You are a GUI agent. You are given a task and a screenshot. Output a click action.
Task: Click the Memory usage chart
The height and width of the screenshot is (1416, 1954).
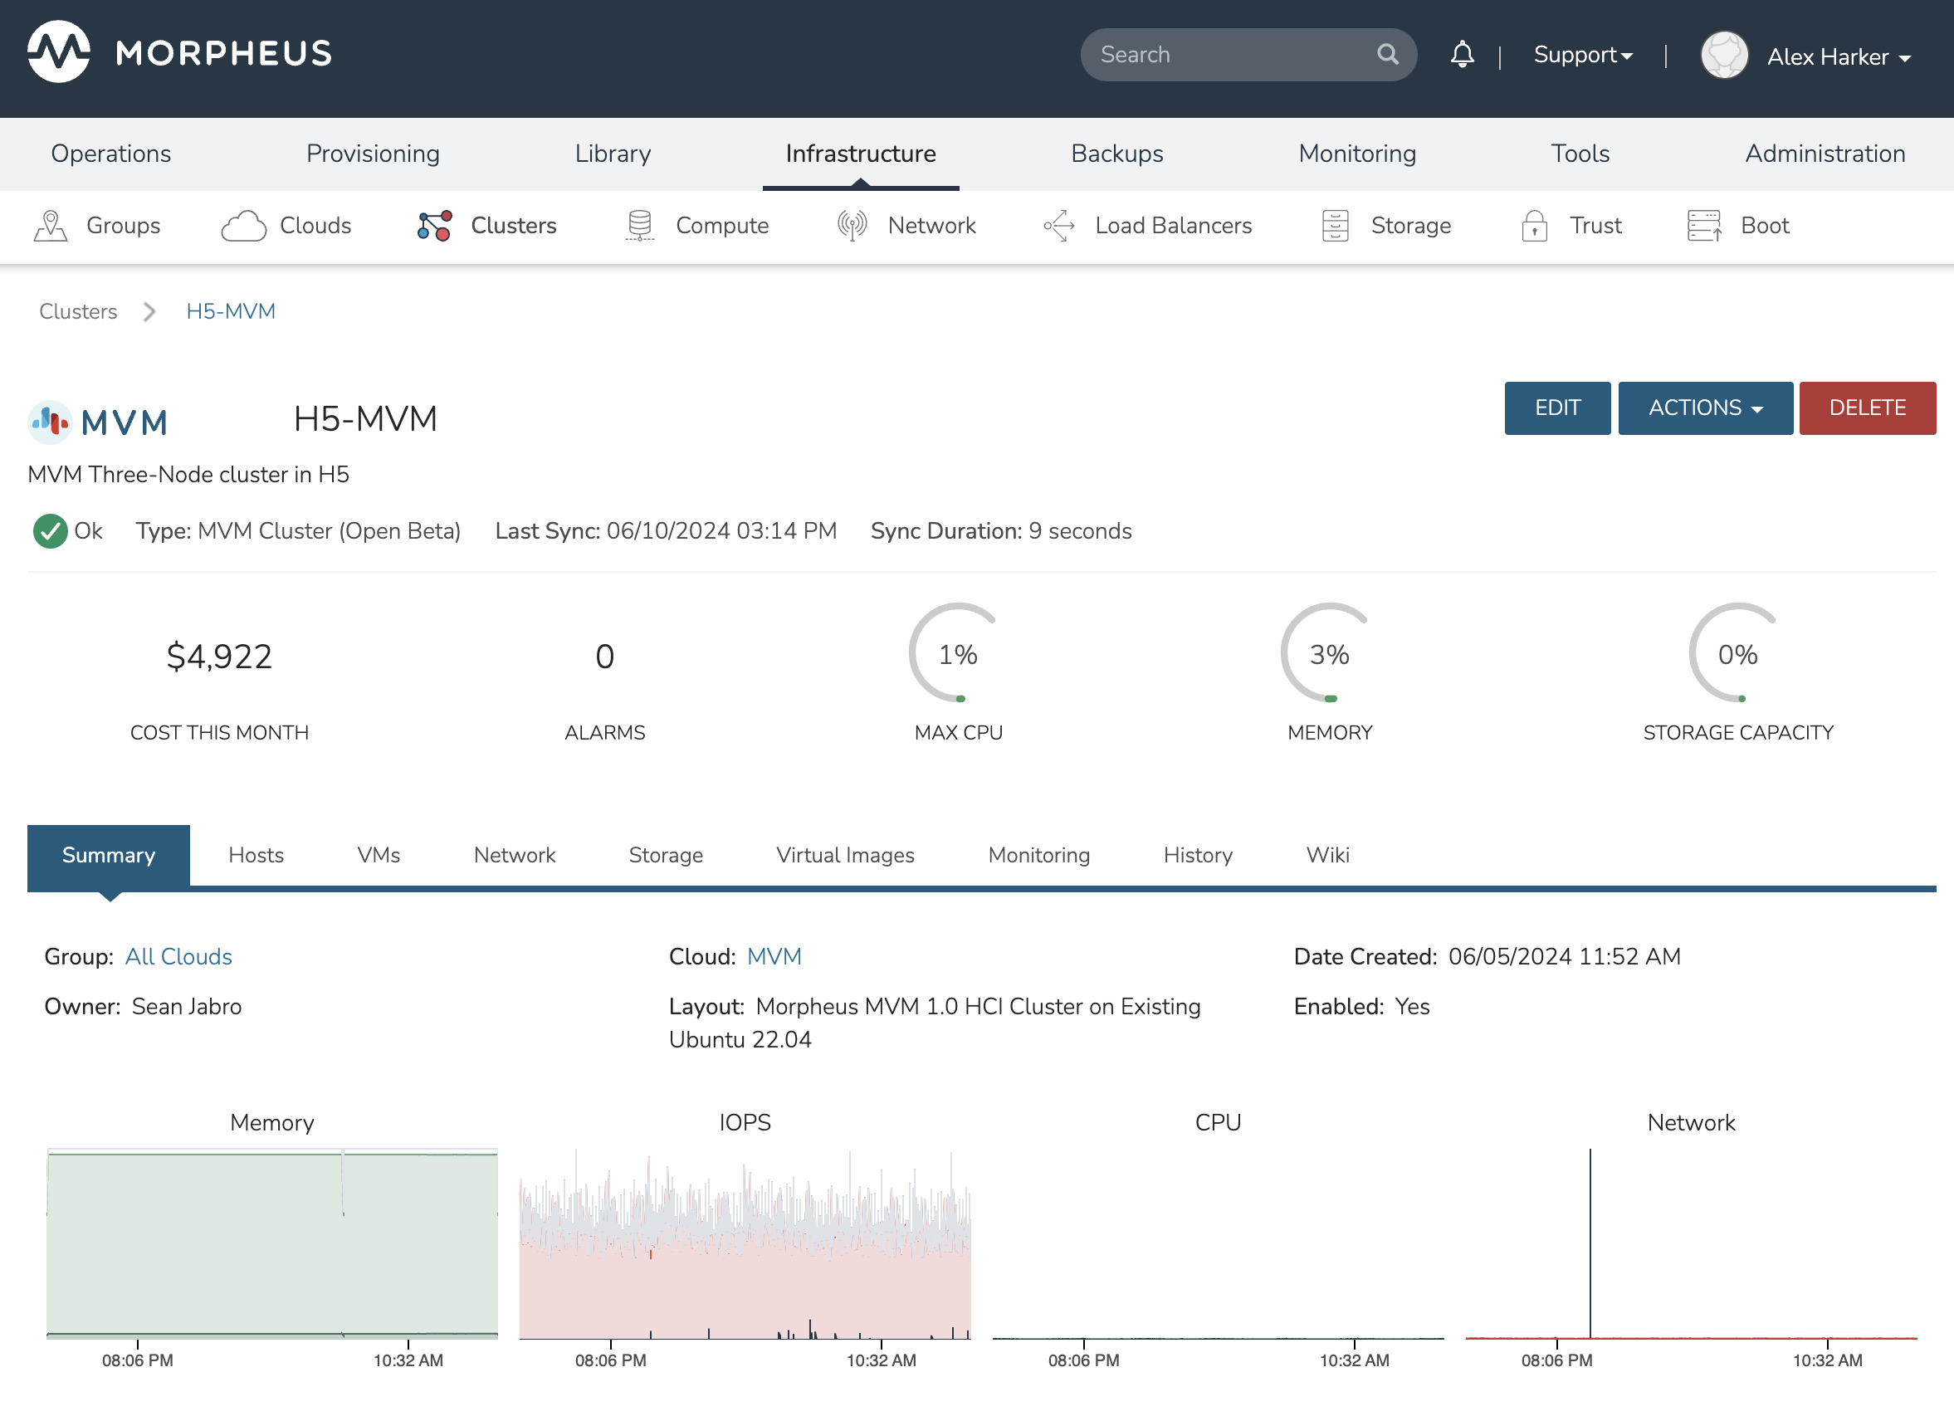(272, 1243)
